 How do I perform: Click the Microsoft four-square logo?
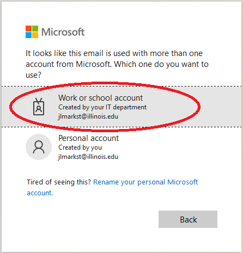click(x=32, y=32)
